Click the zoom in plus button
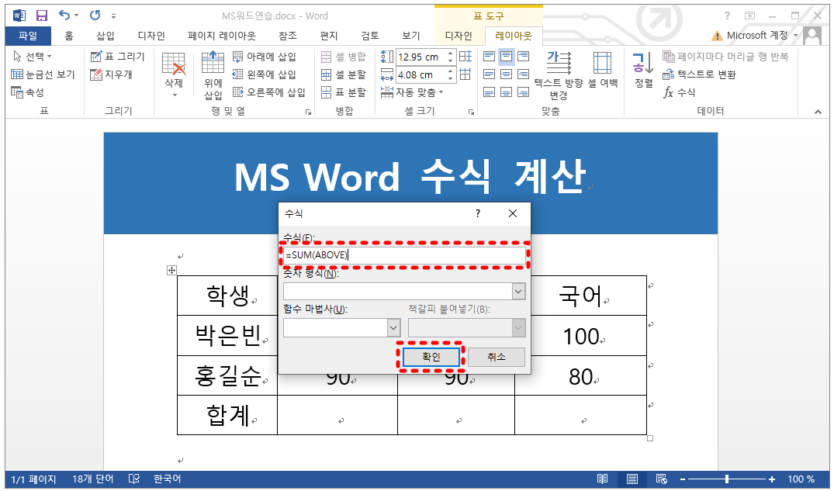The width and height of the screenshot is (834, 491). pos(772,479)
